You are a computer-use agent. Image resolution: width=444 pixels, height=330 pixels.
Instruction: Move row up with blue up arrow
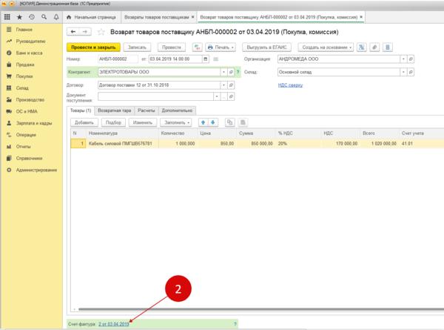(x=203, y=122)
